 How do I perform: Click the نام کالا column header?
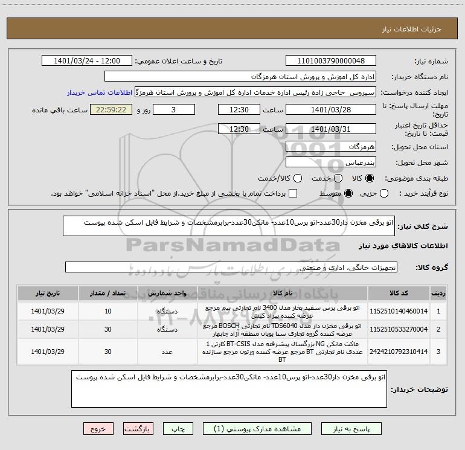pos(283,293)
